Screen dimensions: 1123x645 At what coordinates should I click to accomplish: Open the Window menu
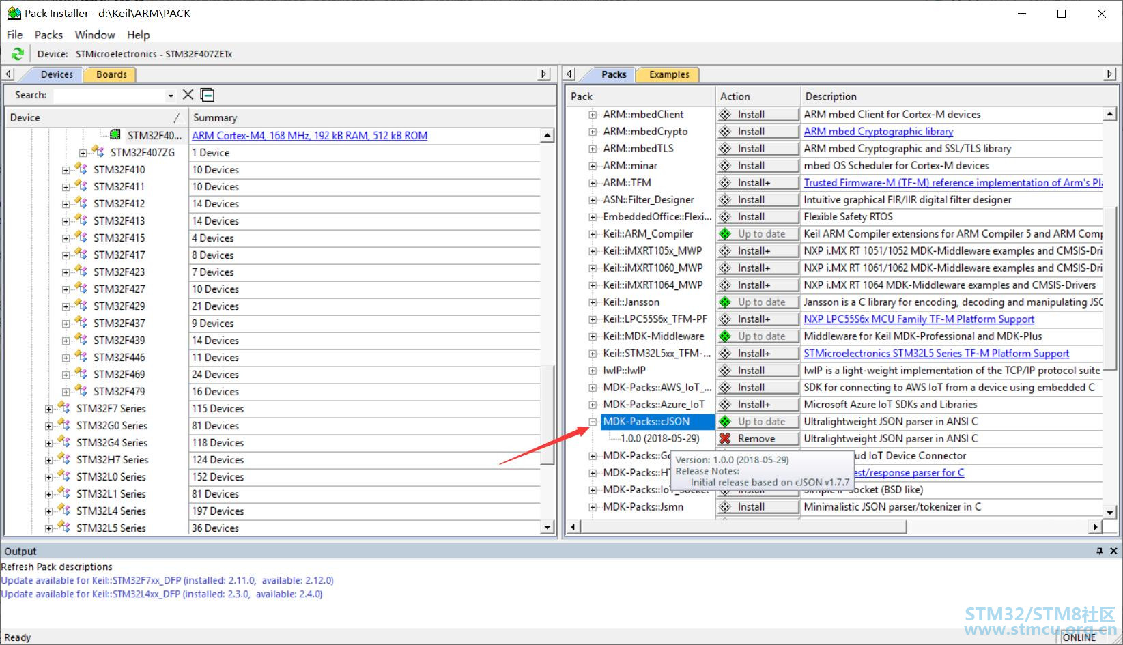pyautogui.click(x=95, y=35)
